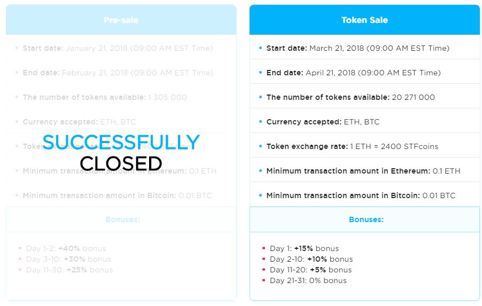Select the Pre-sale header tab
Screen dimensions: 482x306
tap(121, 20)
